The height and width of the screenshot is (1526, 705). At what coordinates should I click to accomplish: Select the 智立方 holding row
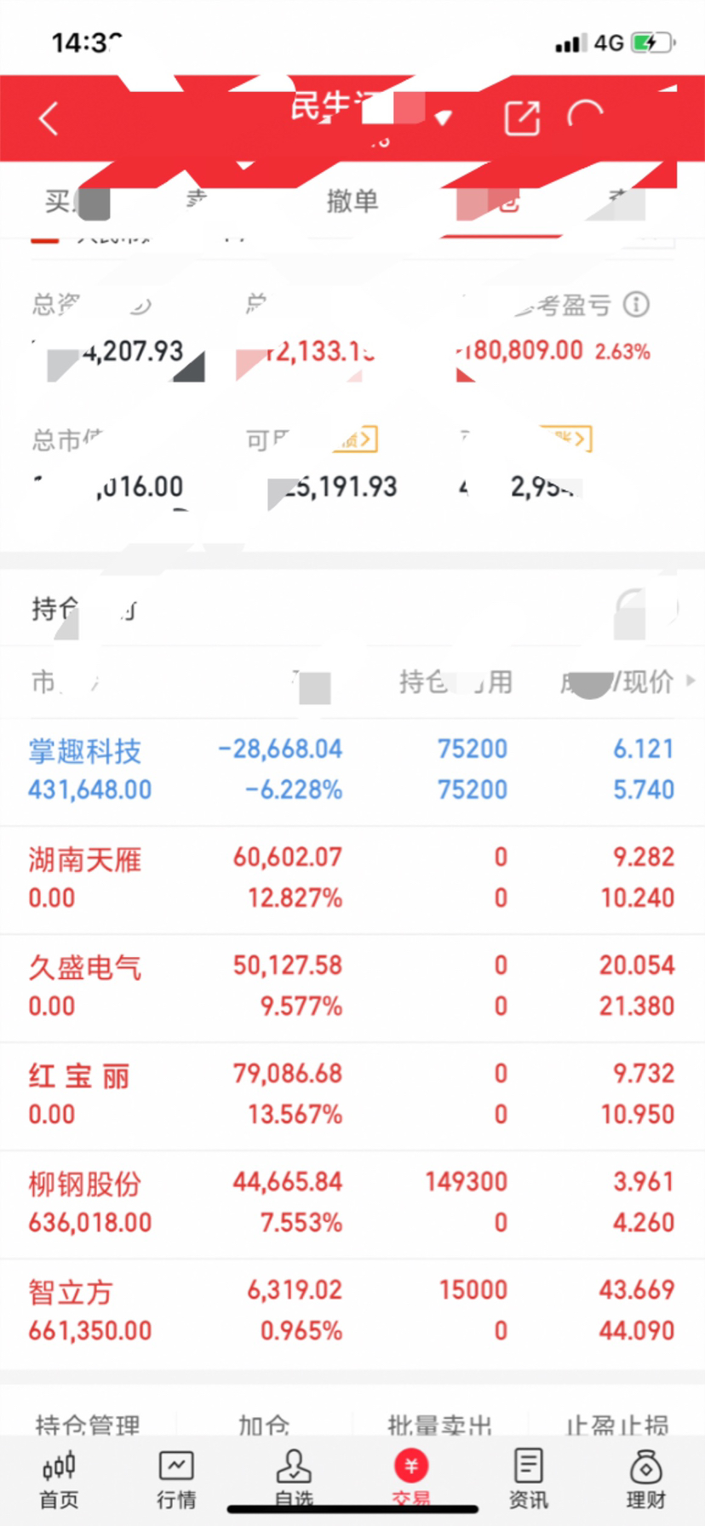pyautogui.click(x=352, y=1311)
